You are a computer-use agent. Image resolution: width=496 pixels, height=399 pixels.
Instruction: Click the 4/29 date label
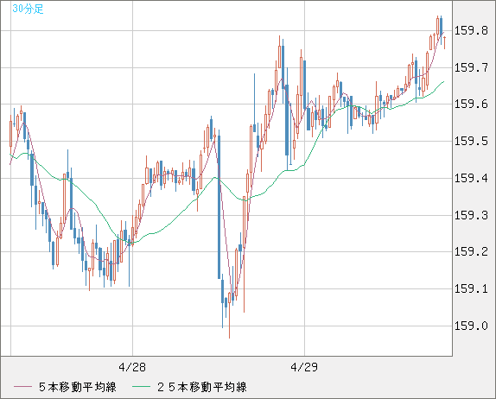click(304, 367)
